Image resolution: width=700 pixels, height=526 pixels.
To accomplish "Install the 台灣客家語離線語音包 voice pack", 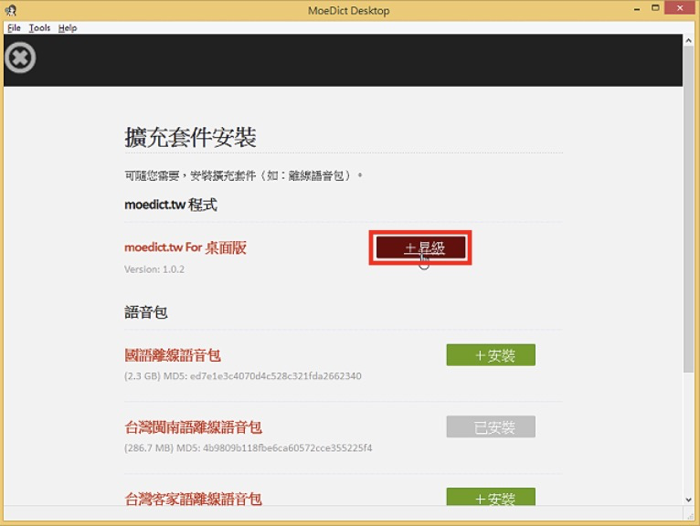I will (x=491, y=497).
